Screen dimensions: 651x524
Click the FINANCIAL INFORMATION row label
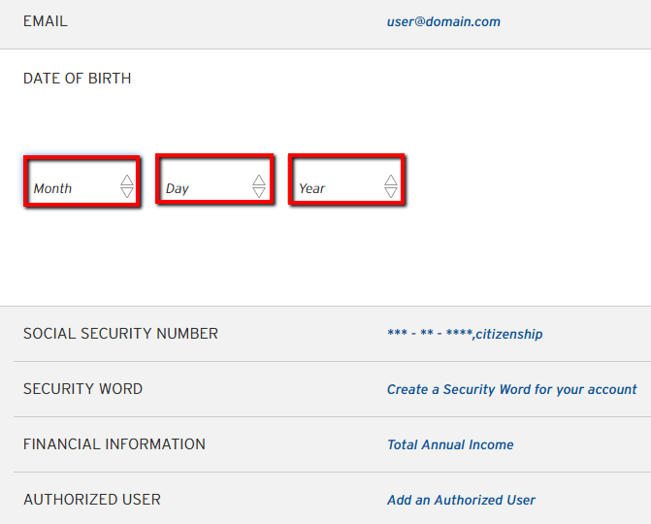tap(114, 443)
